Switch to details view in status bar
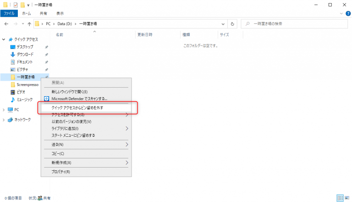 click(340, 198)
